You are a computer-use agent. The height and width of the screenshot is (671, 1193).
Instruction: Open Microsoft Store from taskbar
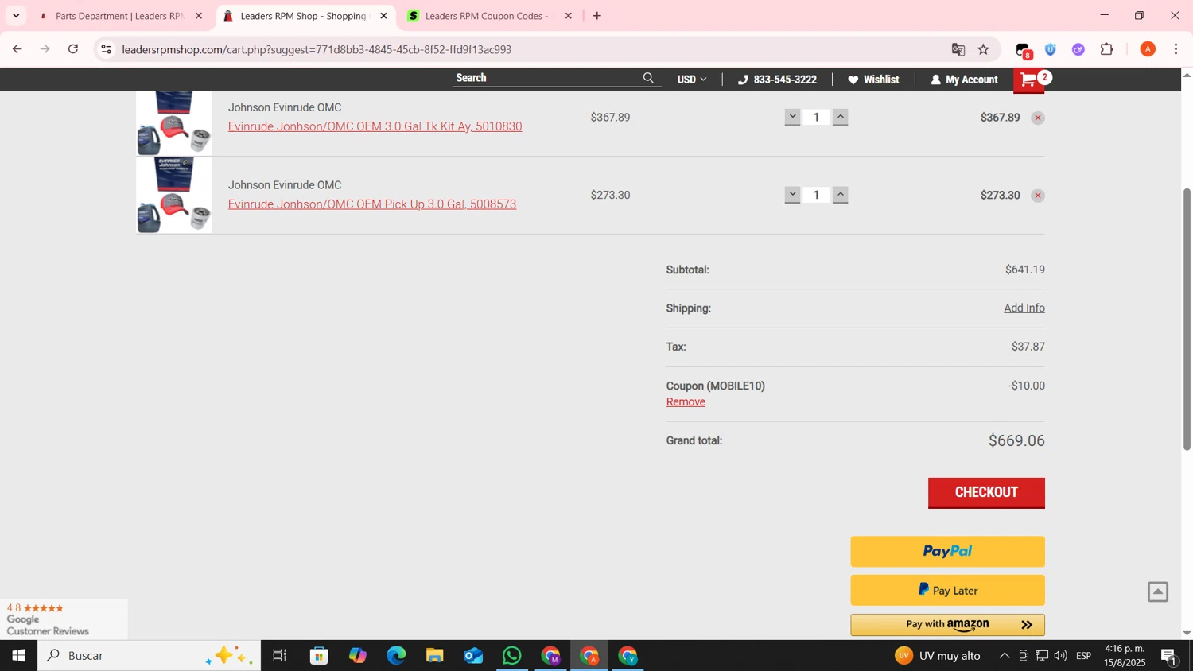(x=320, y=656)
